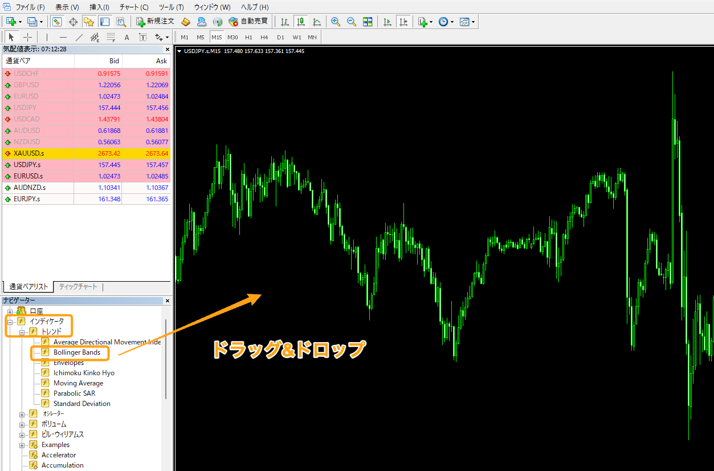
Task: Click the zoom out magnifier icon
Action: [x=352, y=22]
